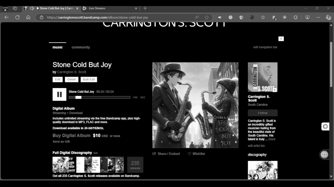The image size is (334, 187).
Task: Skip to the next track
Action: tap(142, 97)
